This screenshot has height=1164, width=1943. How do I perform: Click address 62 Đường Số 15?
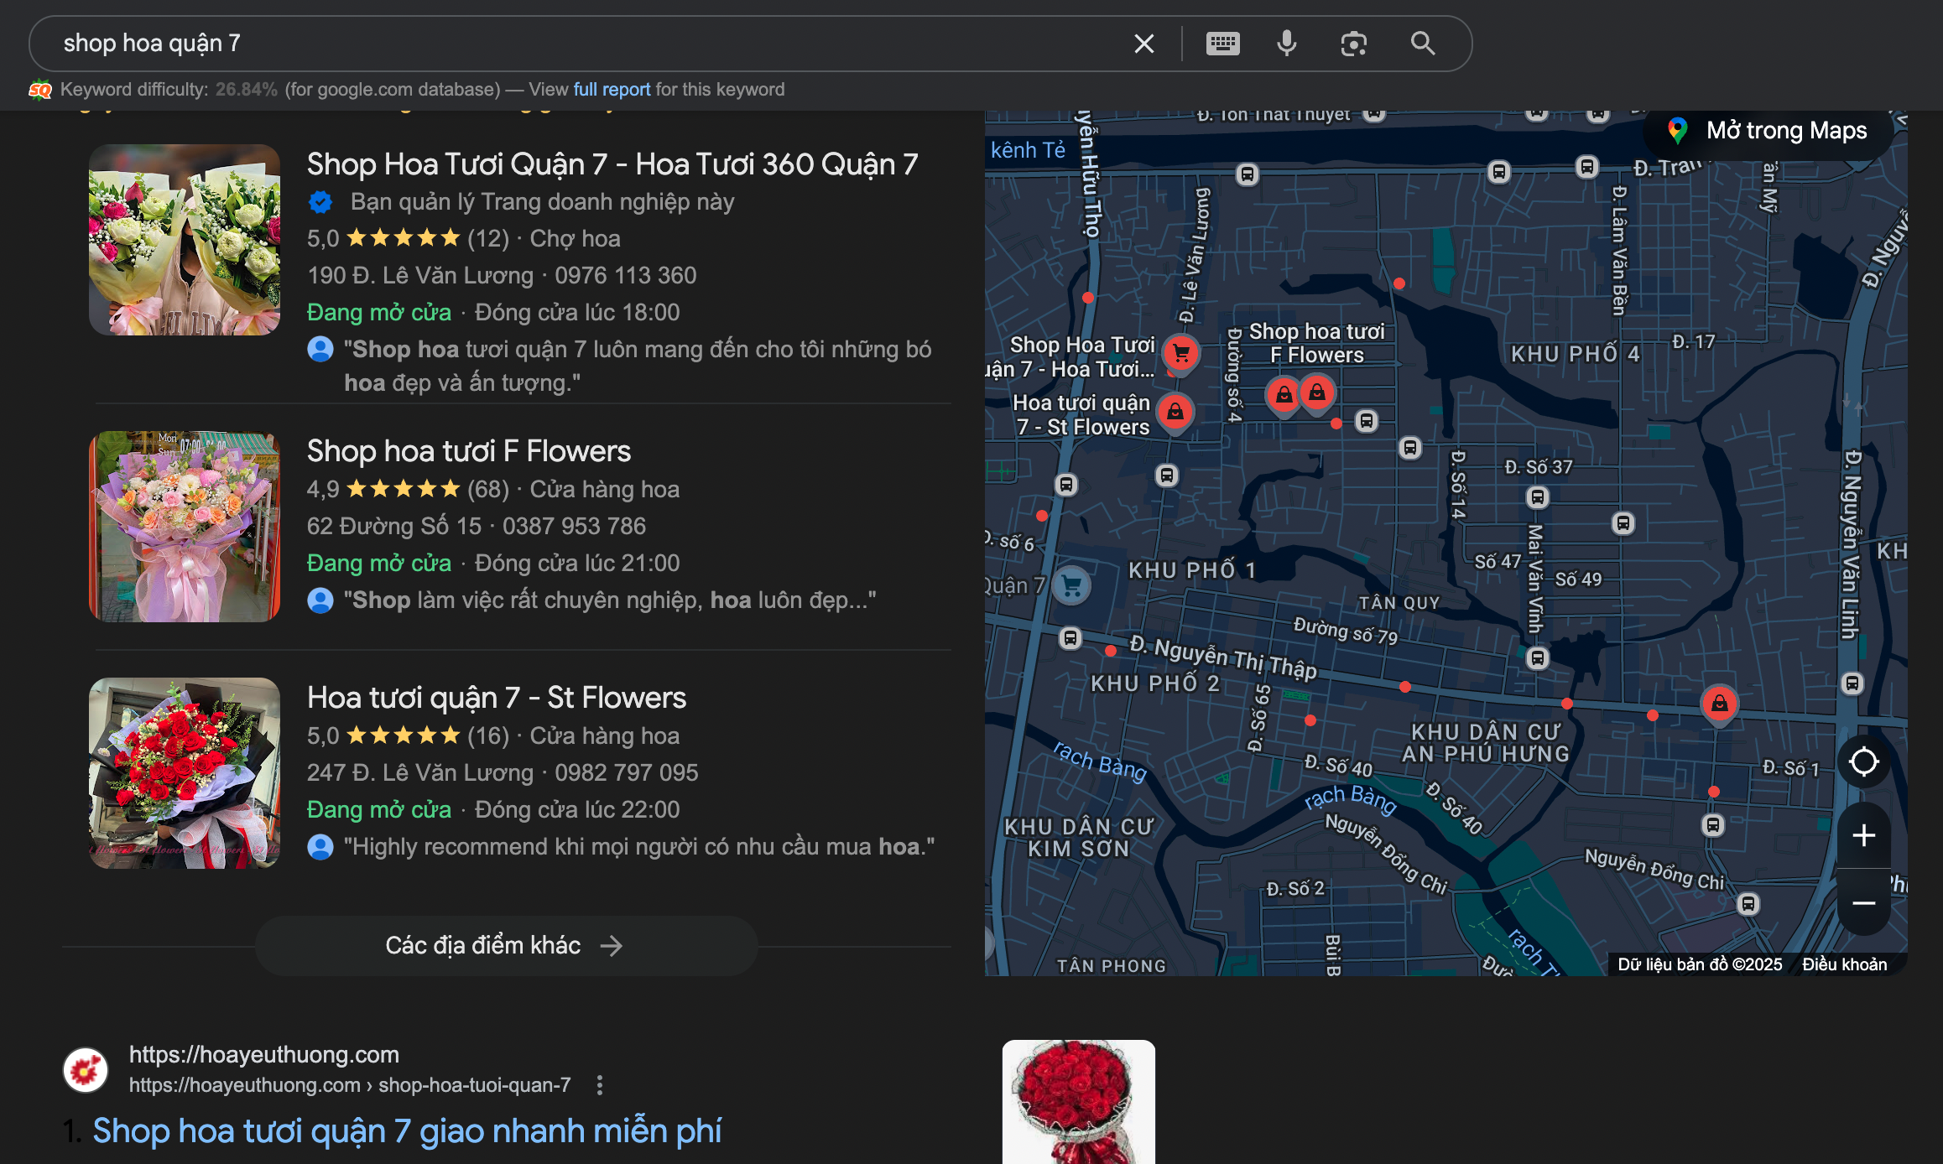tap(393, 526)
